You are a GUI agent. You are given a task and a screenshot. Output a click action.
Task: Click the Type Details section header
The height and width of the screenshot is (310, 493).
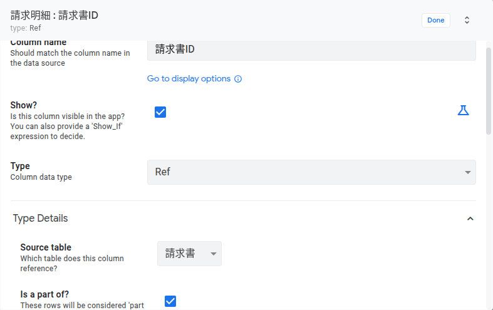point(41,219)
